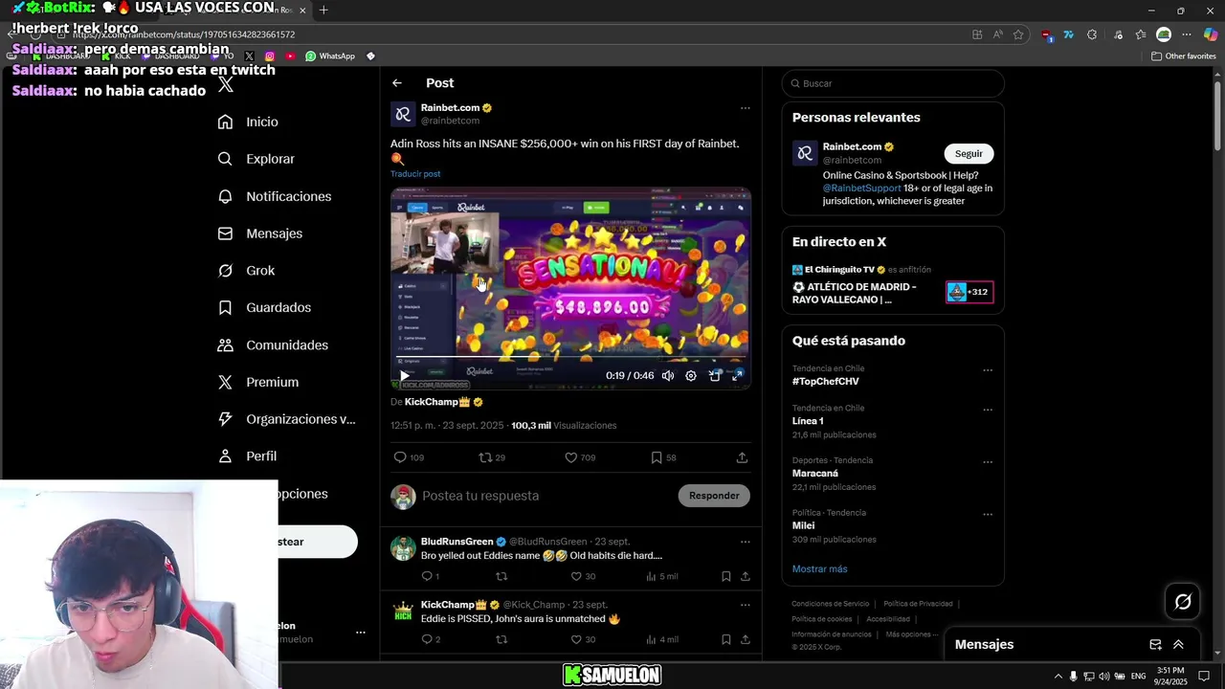Compose new message in Mensajes drawer

(1155, 645)
